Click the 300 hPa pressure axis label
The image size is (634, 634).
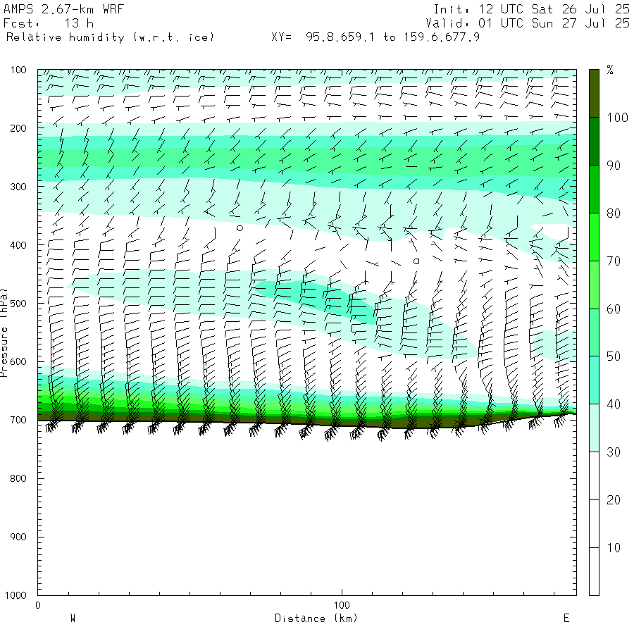click(18, 187)
